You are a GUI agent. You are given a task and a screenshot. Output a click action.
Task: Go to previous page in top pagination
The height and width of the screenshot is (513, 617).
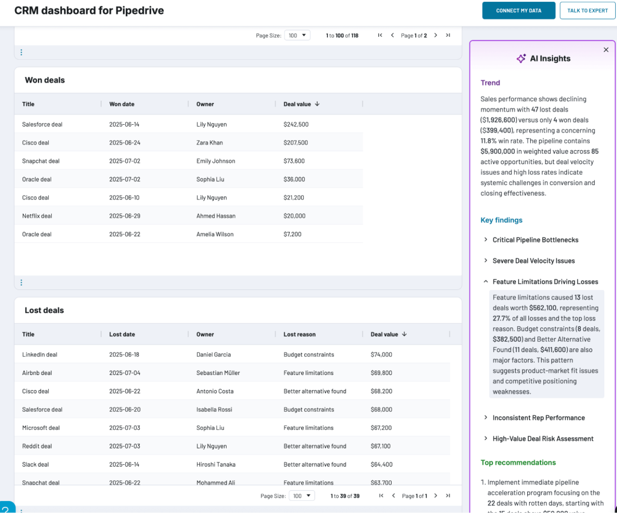click(x=392, y=35)
